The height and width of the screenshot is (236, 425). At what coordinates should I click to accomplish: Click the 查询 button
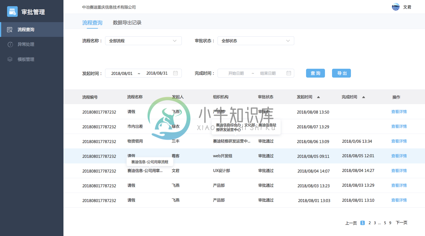[x=316, y=73]
